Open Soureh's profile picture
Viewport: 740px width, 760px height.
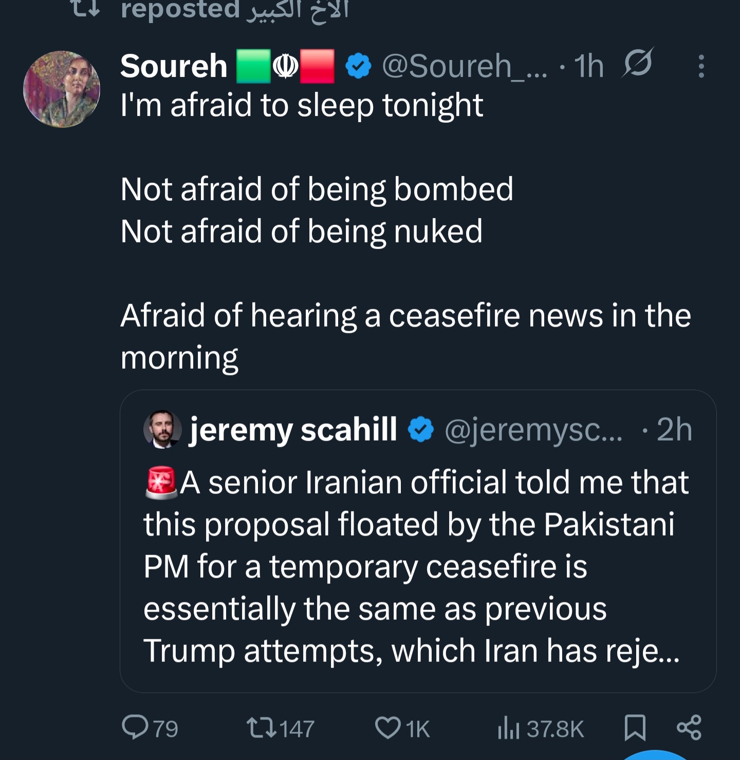(x=62, y=89)
